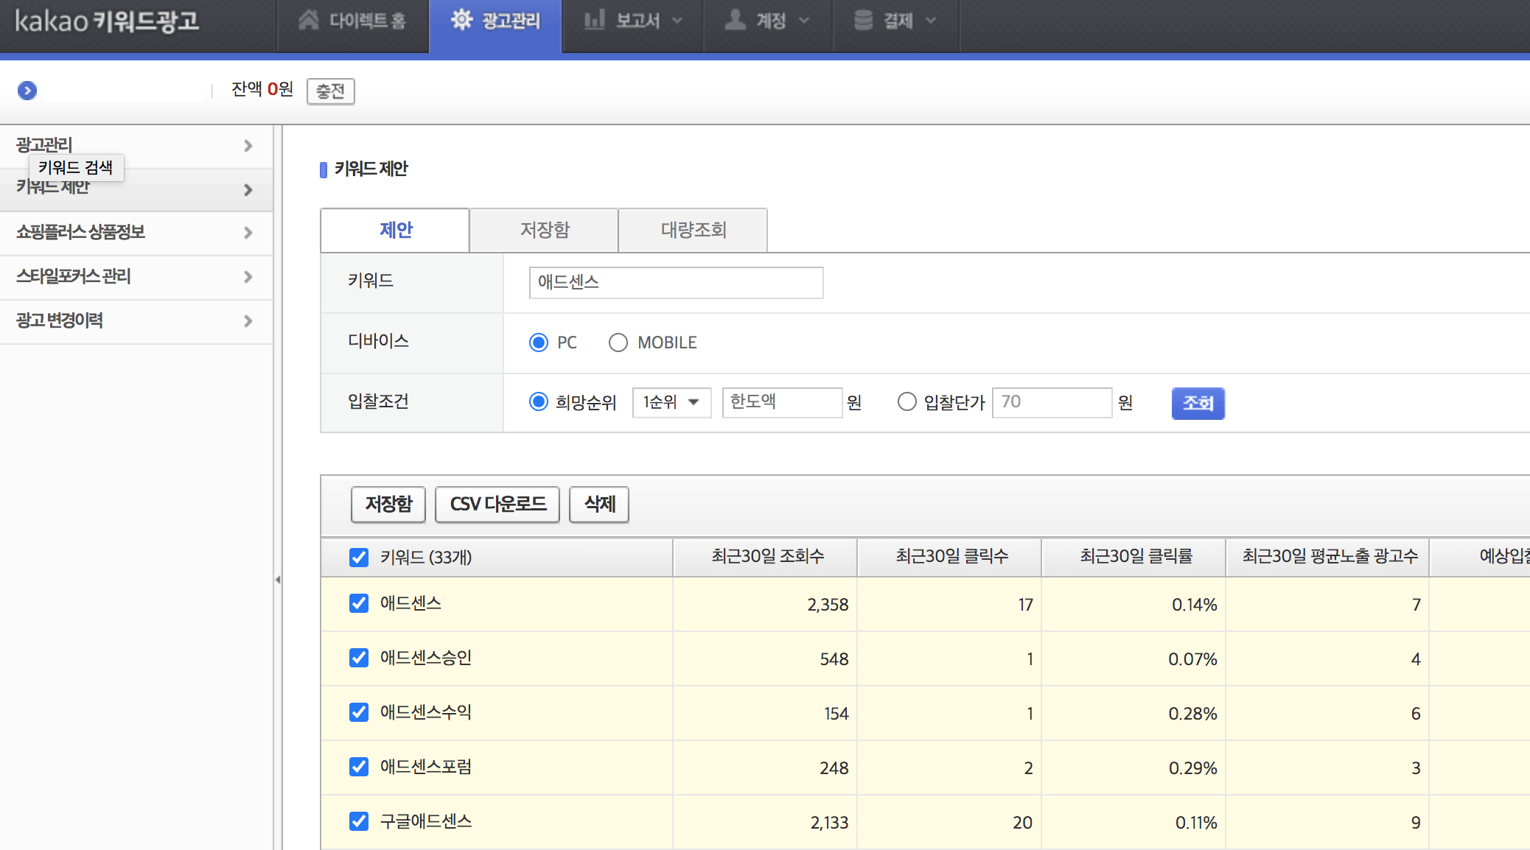Click the CSV 다운로드 button
The height and width of the screenshot is (850, 1530).
click(497, 505)
